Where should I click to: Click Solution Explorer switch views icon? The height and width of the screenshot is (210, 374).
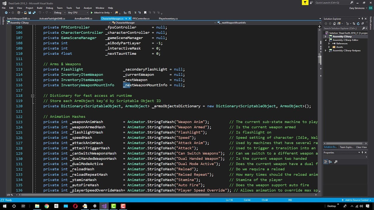click(339, 24)
